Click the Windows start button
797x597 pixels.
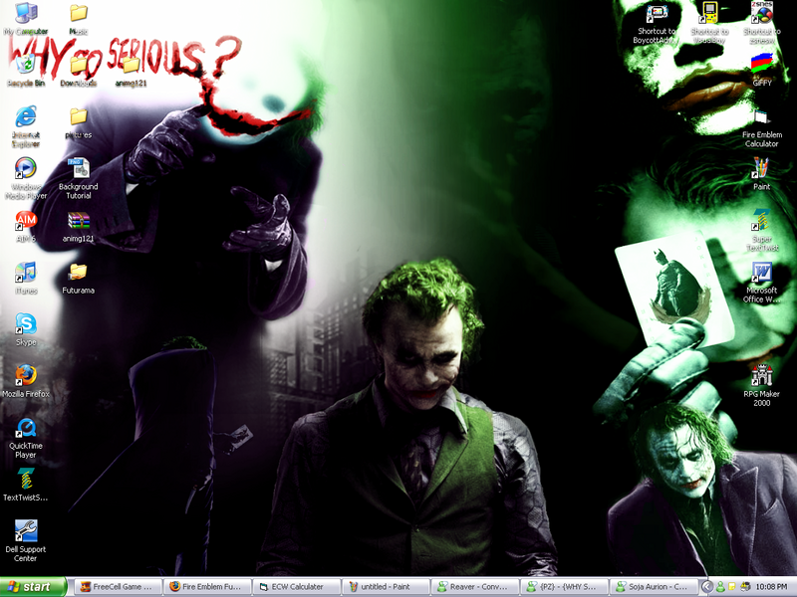coord(33,587)
